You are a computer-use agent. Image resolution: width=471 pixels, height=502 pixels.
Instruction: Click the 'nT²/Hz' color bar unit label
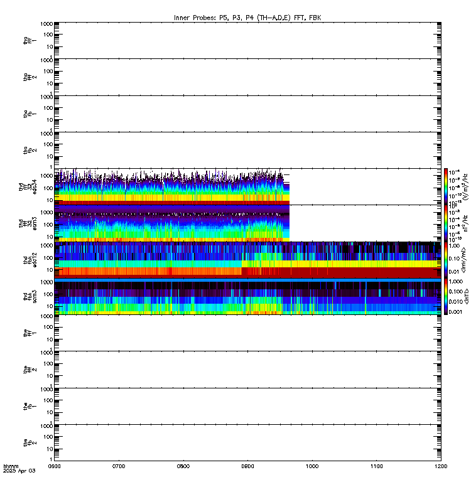tap(465, 223)
